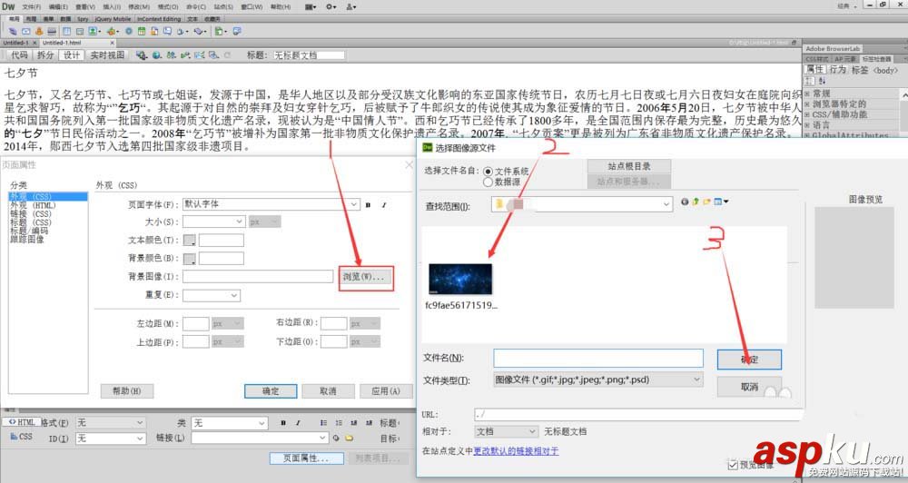Open the 相对于 dropdown showing 文档

[x=506, y=431]
